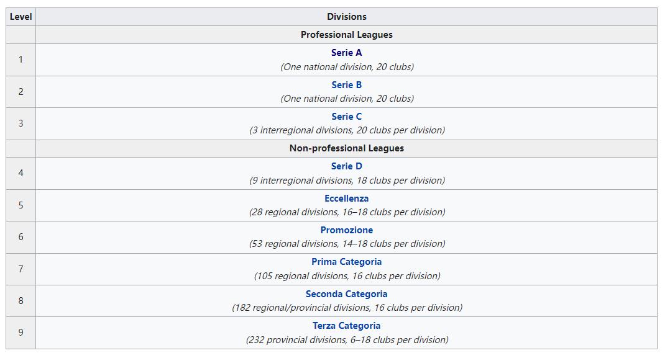The height and width of the screenshot is (353, 670).
Task: Select the Non-professional Leagues subheading row
Action: click(346, 148)
